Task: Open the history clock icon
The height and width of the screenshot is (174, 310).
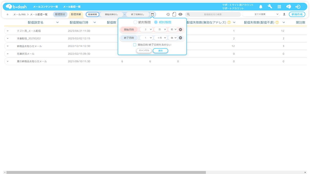Action: point(168,15)
